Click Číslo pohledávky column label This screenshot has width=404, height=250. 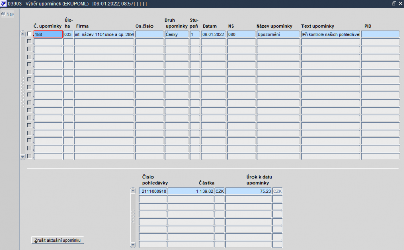(155, 180)
